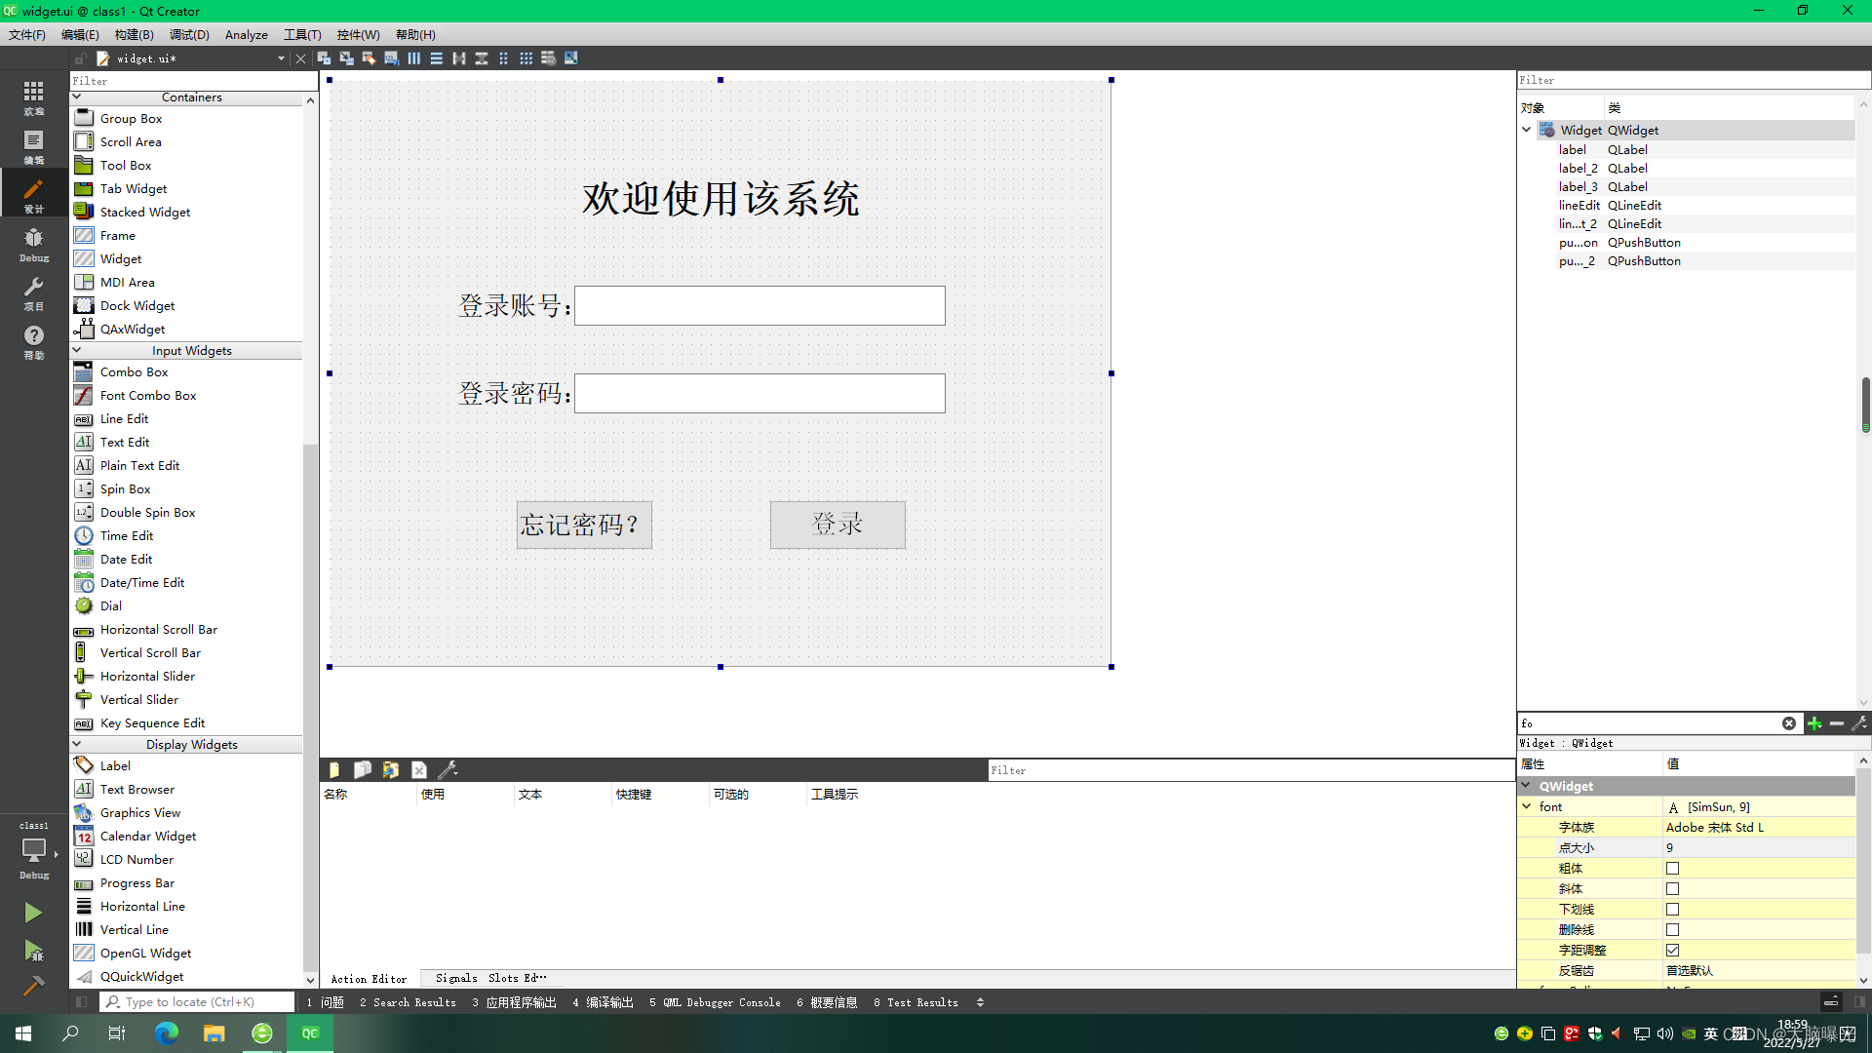The image size is (1872, 1053).
Task: Toggle the 粗体 (bold) font checkbox
Action: [x=1673, y=868]
